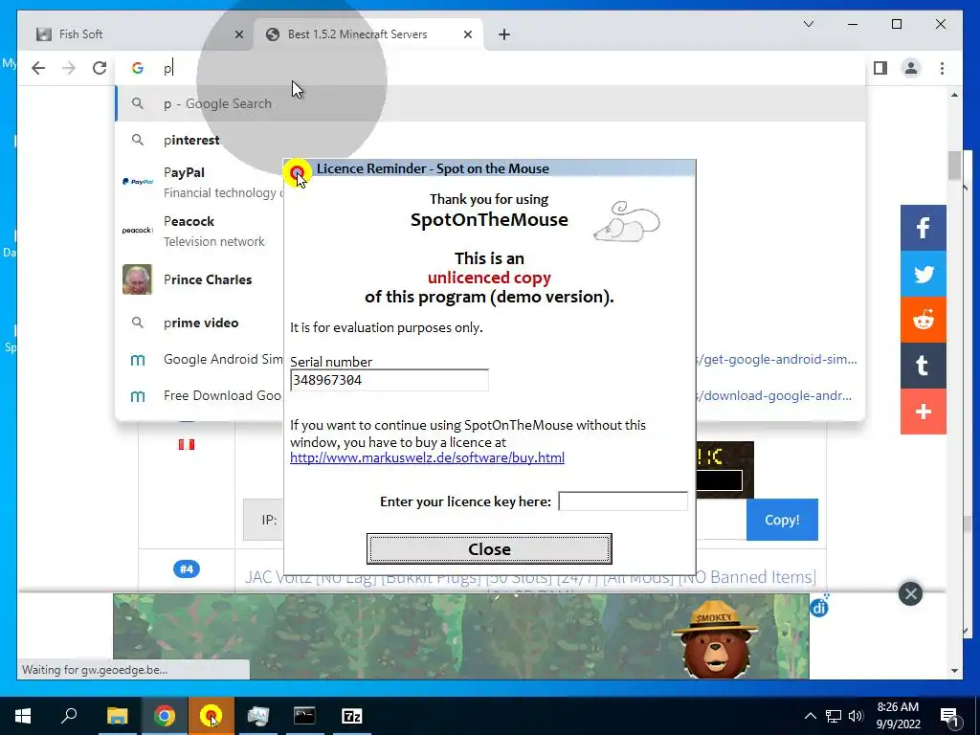Screen dimensions: 980x735
Task: Reload the current page
Action: tap(100, 68)
